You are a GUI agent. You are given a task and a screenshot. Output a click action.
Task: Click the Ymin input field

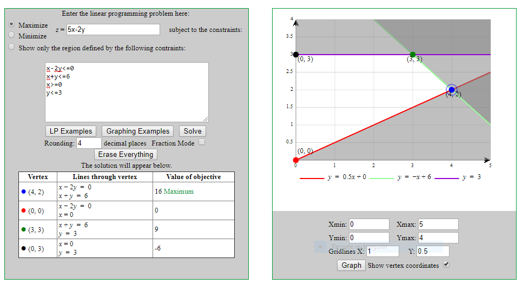point(369,238)
